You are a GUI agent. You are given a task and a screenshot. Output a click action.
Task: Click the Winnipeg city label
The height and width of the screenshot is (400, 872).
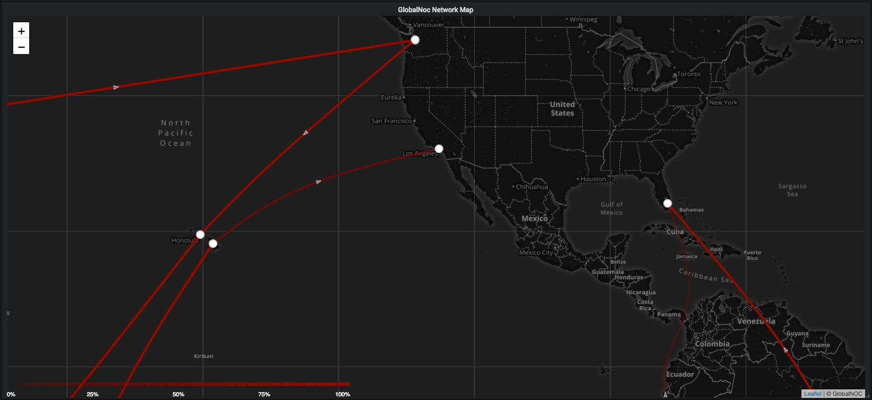coord(583,19)
